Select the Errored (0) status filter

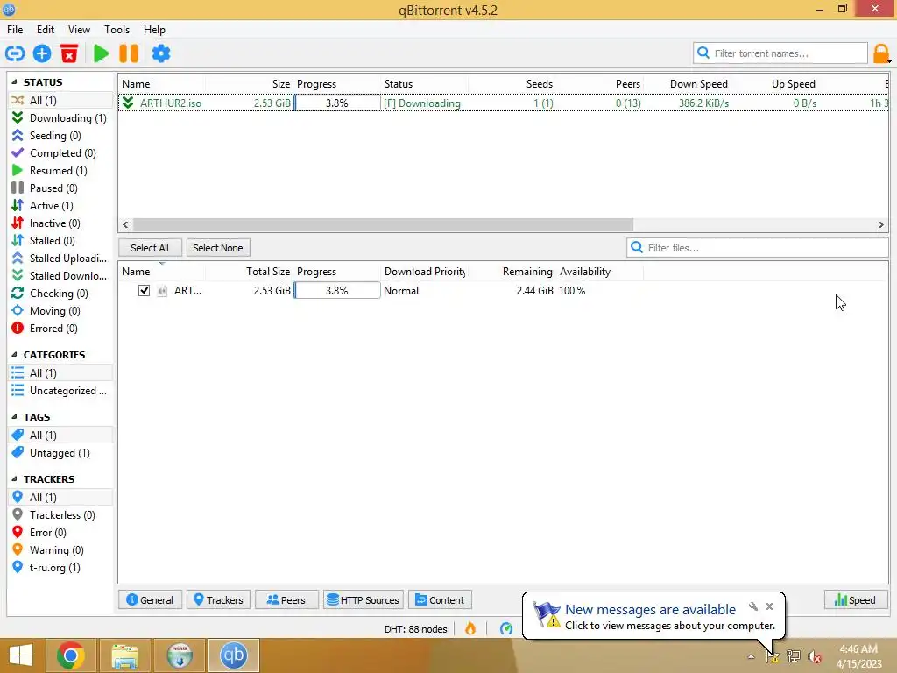pos(60,329)
